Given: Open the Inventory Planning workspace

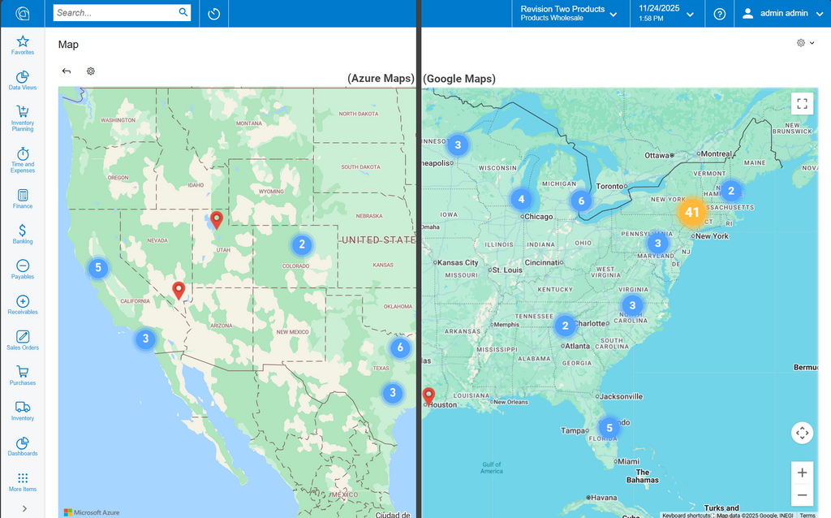Looking at the screenshot, I should pyautogui.click(x=23, y=118).
